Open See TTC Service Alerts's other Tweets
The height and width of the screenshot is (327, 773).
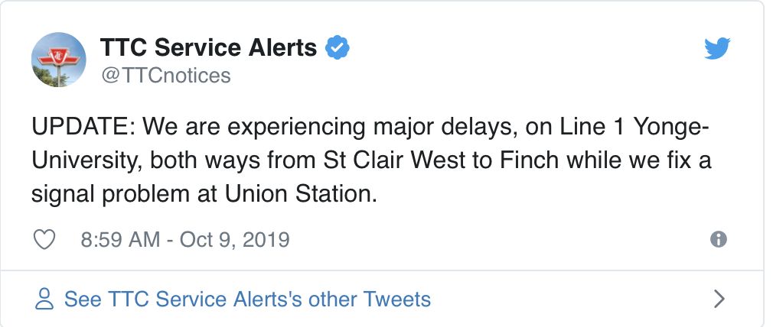point(247,299)
